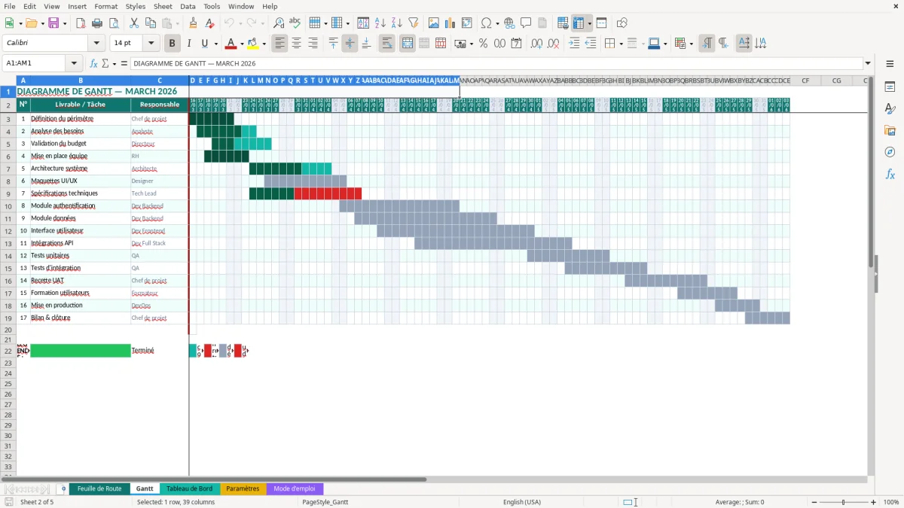Image resolution: width=904 pixels, height=508 pixels.
Task: Click the Format as Percent icon
Action: [484, 44]
